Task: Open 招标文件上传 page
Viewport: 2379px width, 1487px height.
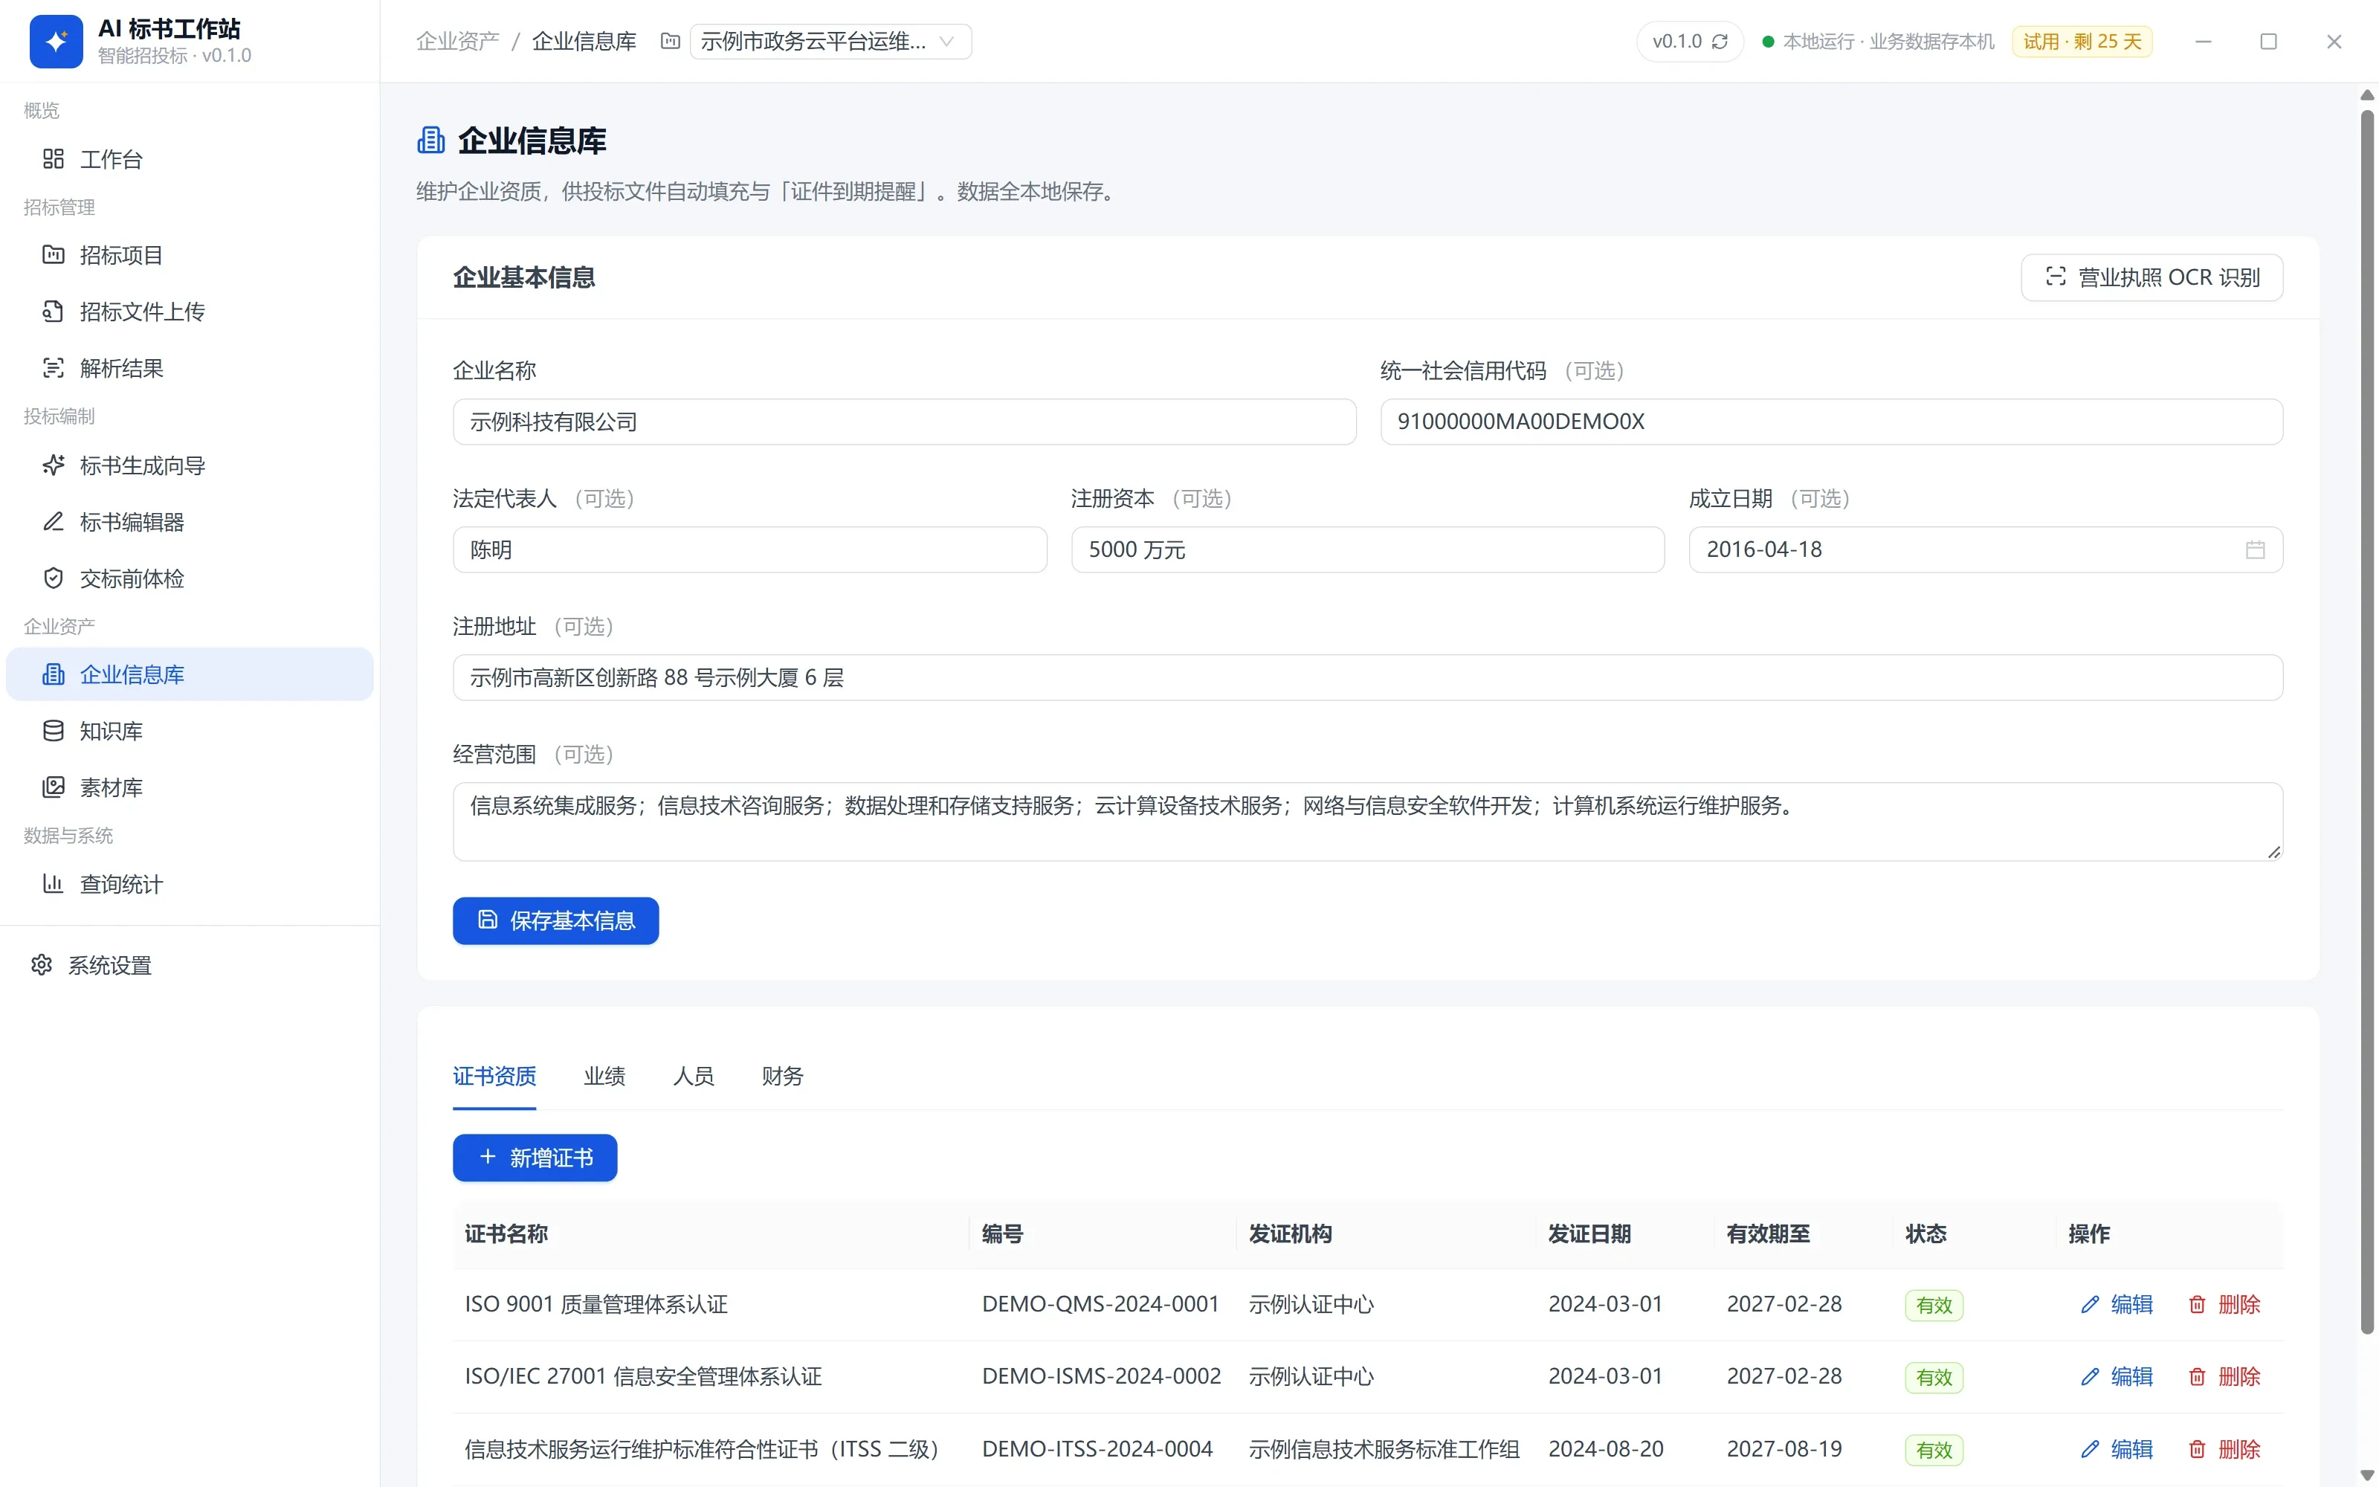Action: click(190, 312)
